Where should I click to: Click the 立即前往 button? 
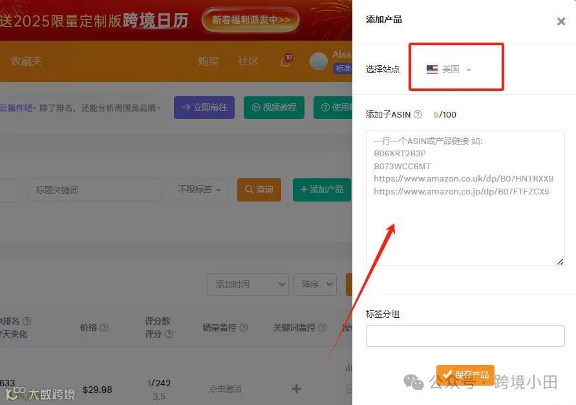point(204,107)
